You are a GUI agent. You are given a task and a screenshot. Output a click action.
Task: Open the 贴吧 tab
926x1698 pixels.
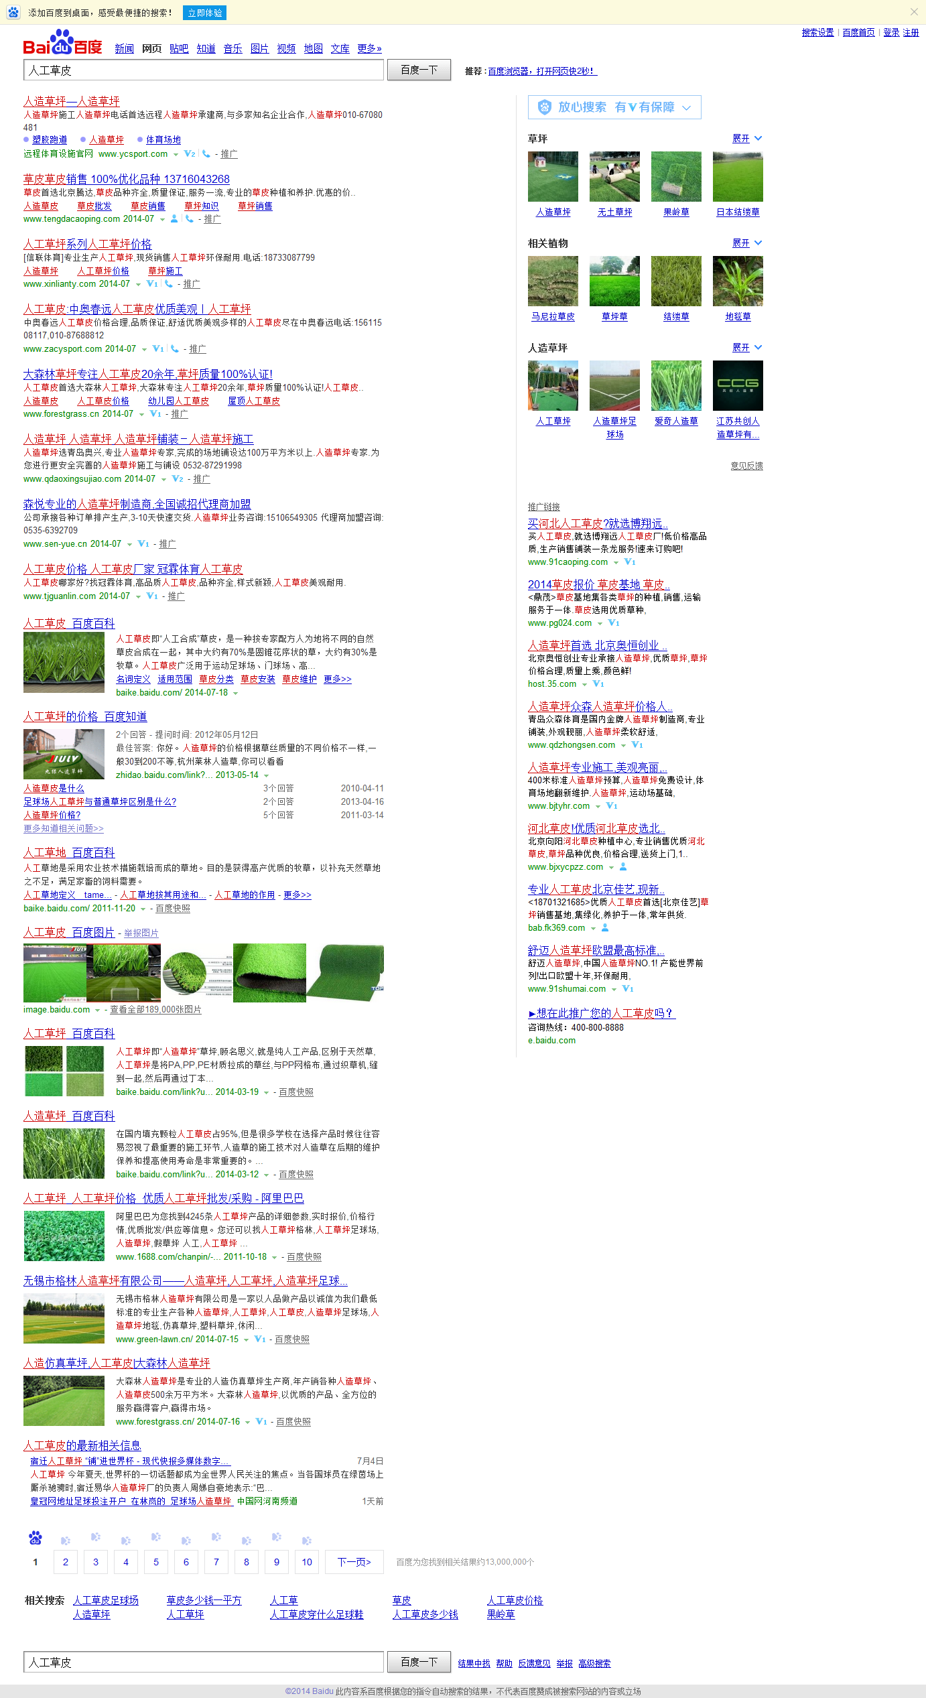[179, 49]
